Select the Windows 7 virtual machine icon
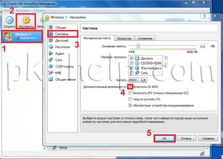The width and height of the screenshot is (223, 159). 8,37
